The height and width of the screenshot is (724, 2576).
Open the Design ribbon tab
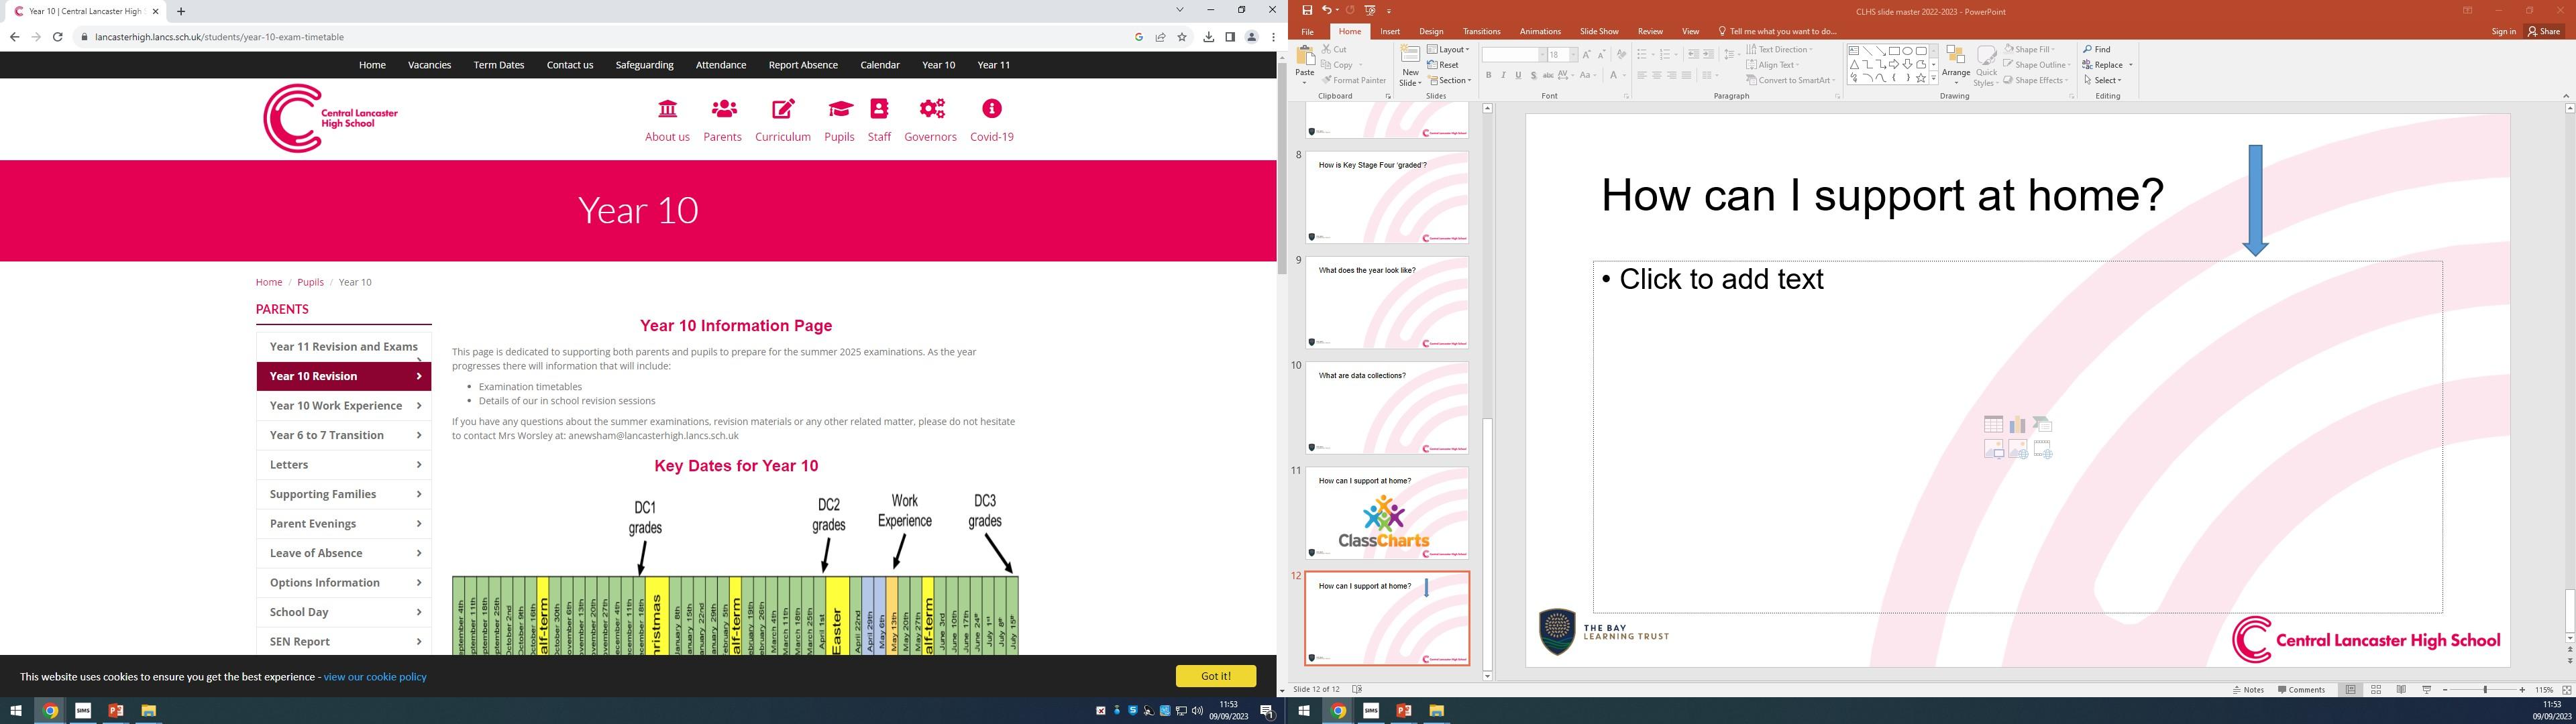pos(1431,31)
